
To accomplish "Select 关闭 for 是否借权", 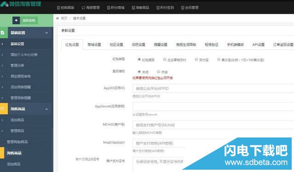I will [139, 72].
